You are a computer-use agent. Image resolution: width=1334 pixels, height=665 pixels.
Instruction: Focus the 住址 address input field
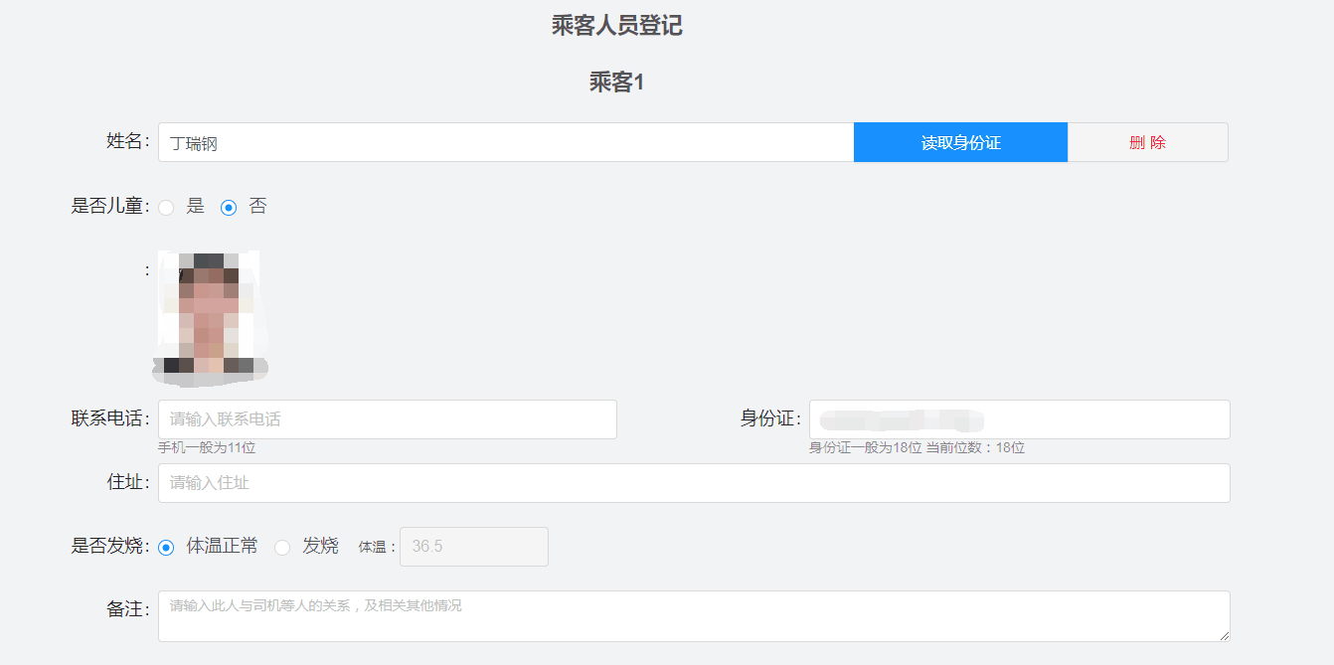point(693,483)
